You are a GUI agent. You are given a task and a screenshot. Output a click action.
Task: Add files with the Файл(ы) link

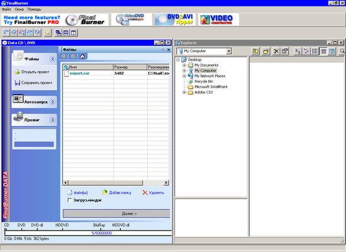(77, 193)
